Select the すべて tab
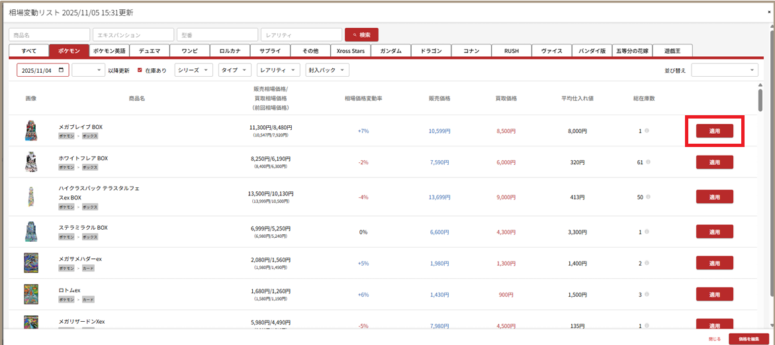775x345 pixels. pos(28,50)
